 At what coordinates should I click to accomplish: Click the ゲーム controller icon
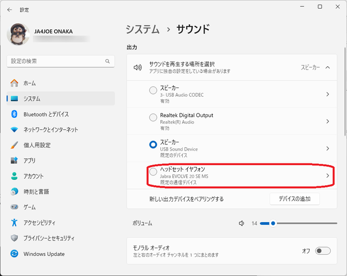(15, 207)
